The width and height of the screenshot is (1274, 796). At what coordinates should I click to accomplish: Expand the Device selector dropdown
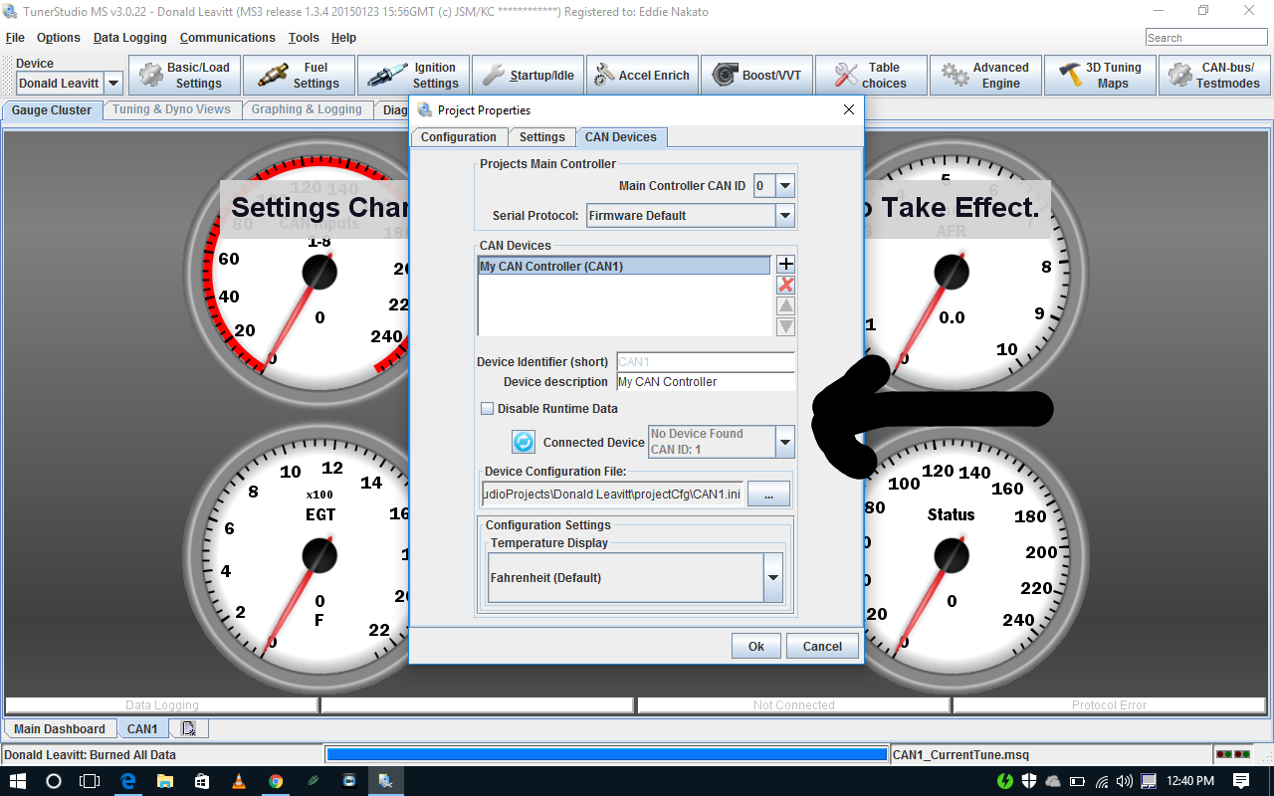[113, 84]
